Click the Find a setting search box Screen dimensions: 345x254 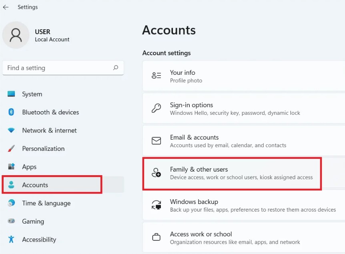point(58,68)
